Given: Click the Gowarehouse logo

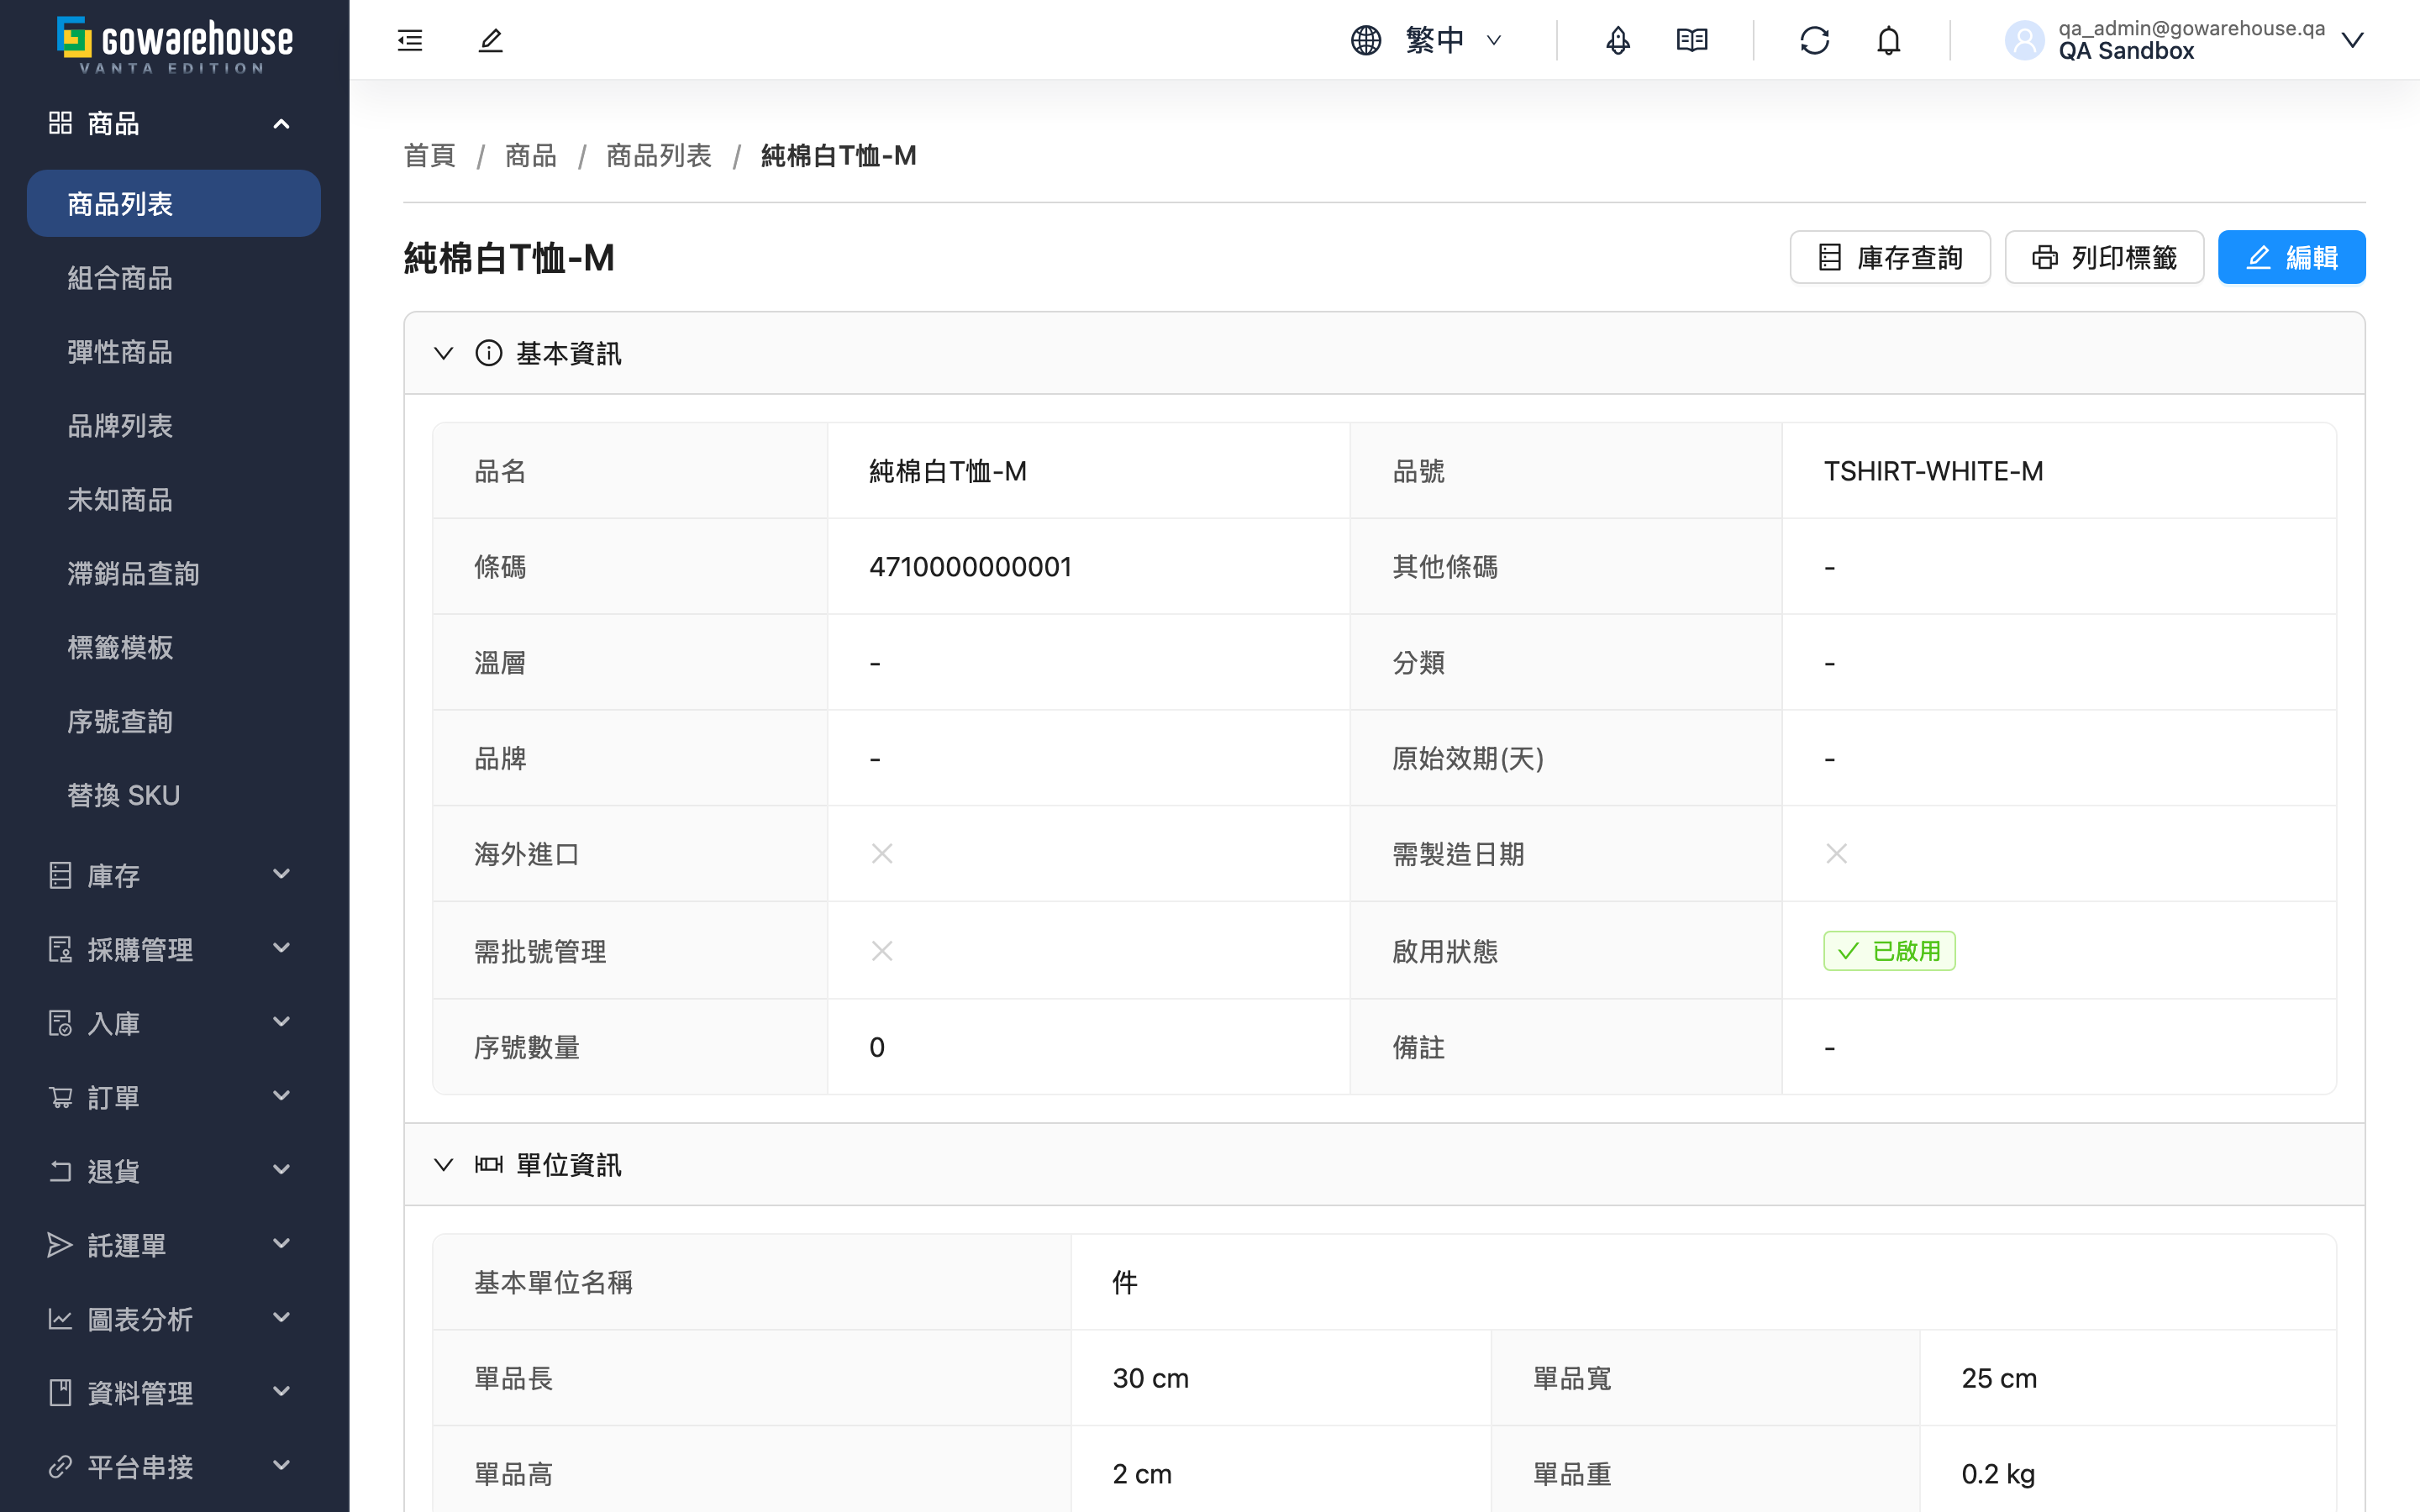Looking at the screenshot, I should [175, 44].
